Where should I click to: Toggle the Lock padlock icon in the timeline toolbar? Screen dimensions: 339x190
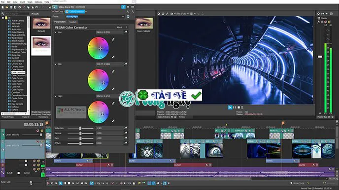pyautogui.click(x=134, y=183)
